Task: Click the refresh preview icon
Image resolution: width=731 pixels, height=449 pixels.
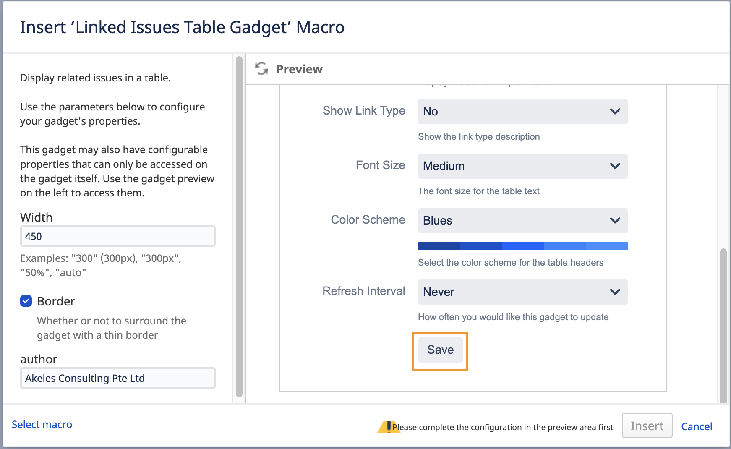Action: [x=261, y=68]
